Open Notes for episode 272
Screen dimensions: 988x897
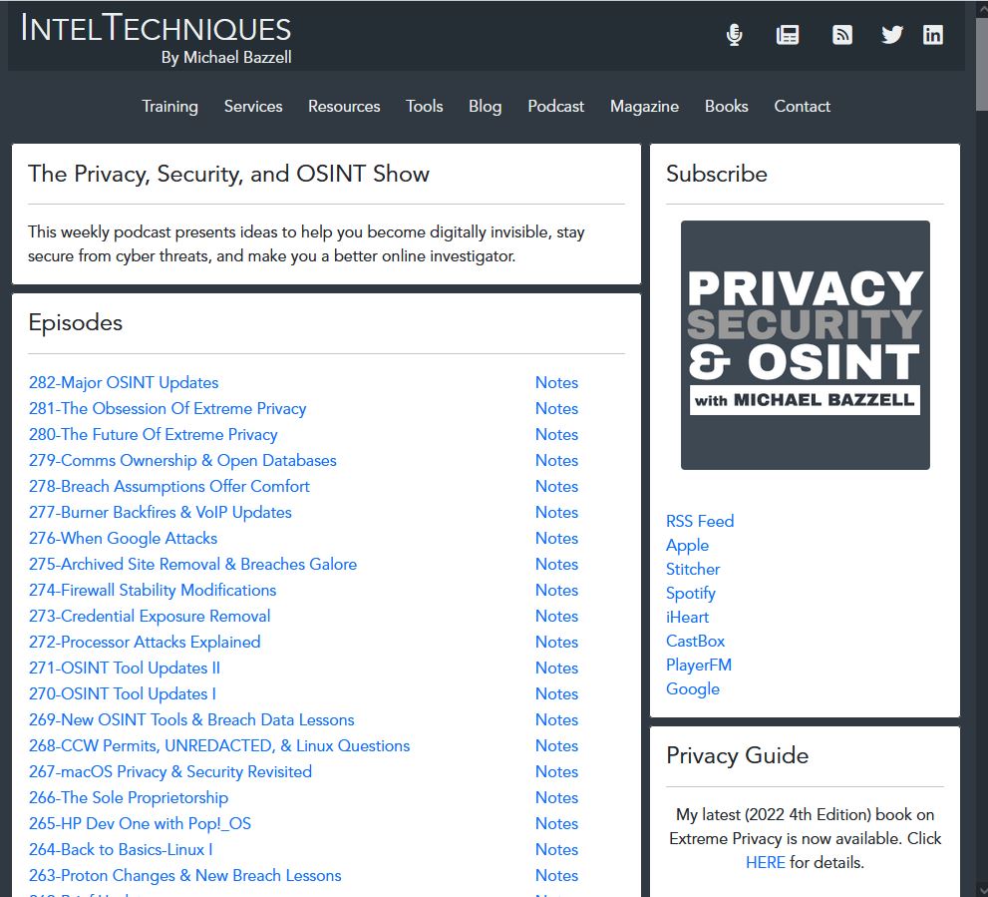(x=556, y=642)
